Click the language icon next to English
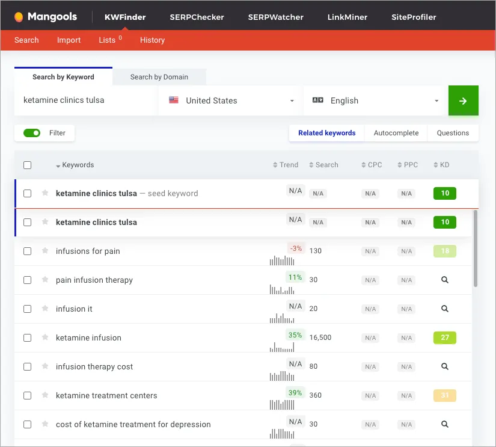Image resolution: width=496 pixels, height=447 pixels. [x=317, y=100]
